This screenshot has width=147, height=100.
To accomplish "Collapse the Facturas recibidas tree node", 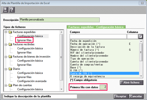I will click(x=6, y=44).
